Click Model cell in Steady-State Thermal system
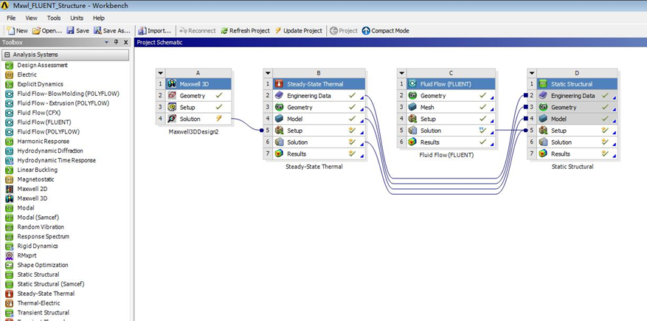 pos(319,119)
